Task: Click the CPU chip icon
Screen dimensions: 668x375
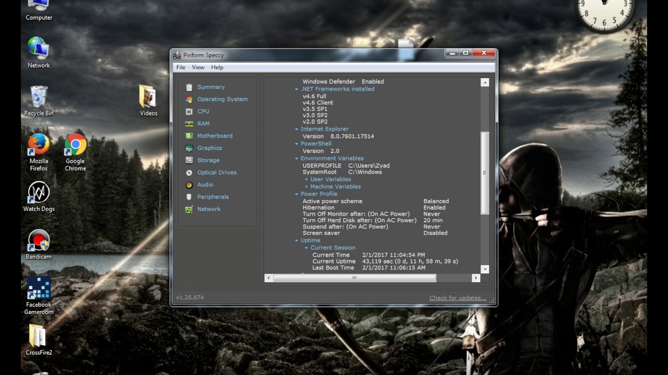Action: click(x=189, y=111)
